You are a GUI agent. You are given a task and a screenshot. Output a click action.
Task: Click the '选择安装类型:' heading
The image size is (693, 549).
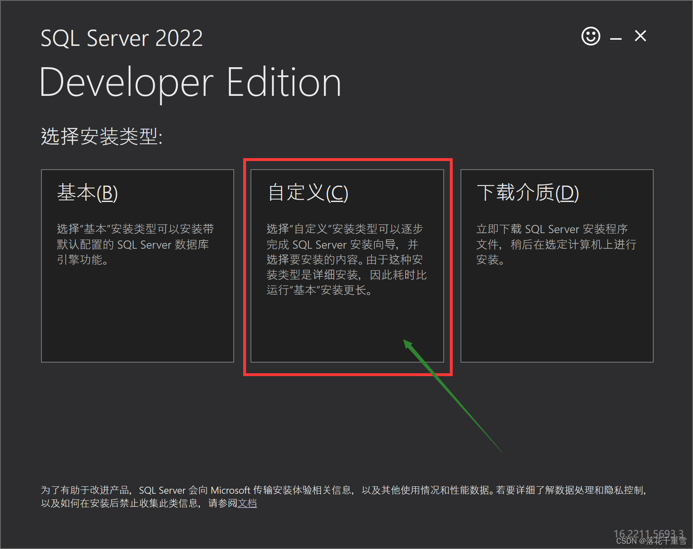pyautogui.click(x=102, y=136)
